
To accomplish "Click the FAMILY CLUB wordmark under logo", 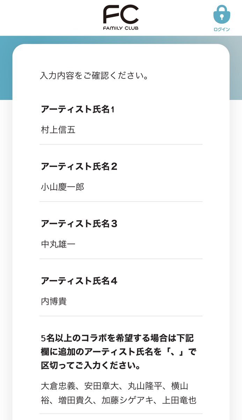I will point(120,28).
